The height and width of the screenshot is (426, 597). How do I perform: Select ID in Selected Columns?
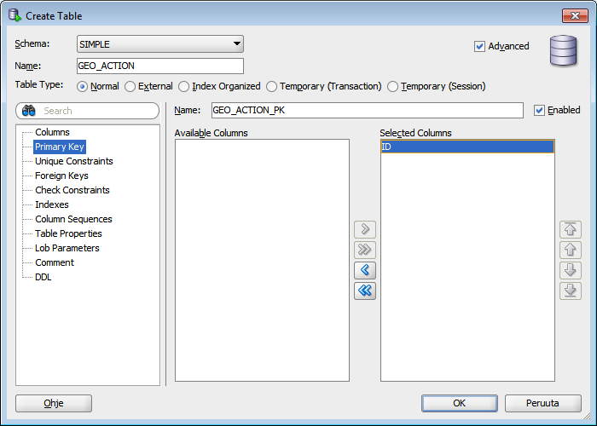[x=467, y=147]
